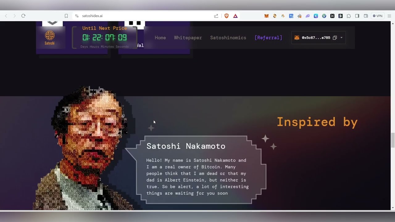This screenshot has width=395, height=222.
Task: Copy wallet address with copy icon
Action: [335, 38]
